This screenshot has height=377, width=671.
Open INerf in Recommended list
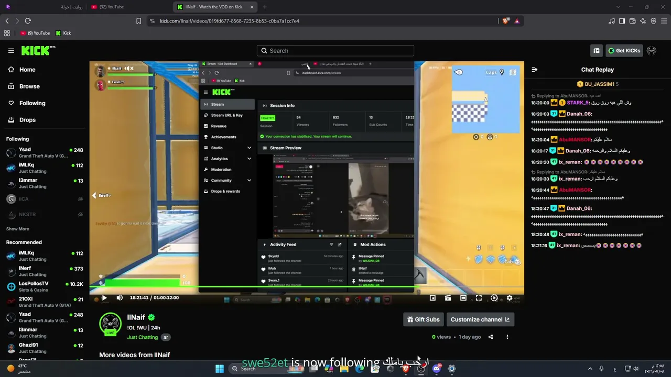pyautogui.click(x=45, y=271)
